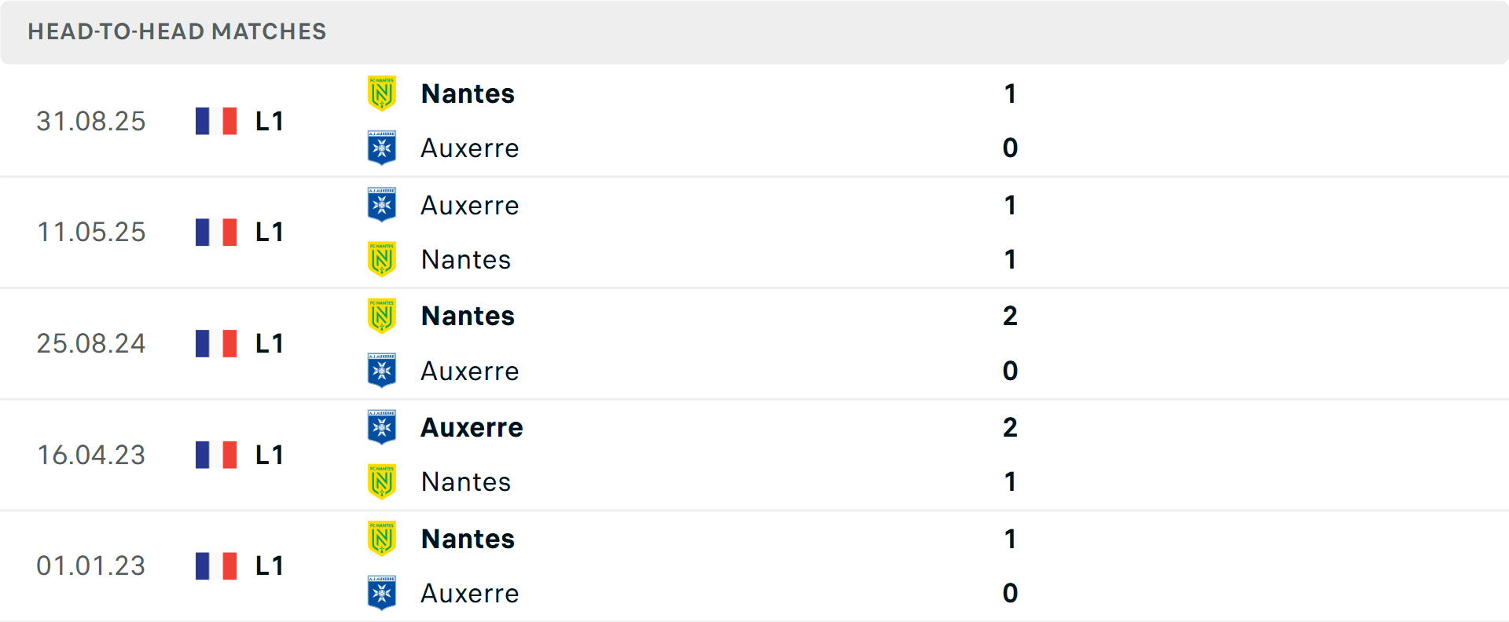1509x622 pixels.
Task: Click the Nantes crest in the 01.01.23 row
Action: pos(382,539)
